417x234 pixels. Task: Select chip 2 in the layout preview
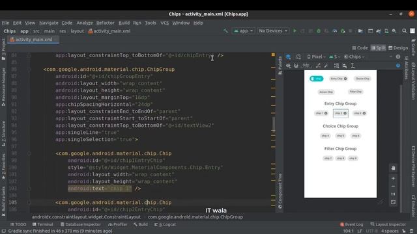(x=340, y=113)
